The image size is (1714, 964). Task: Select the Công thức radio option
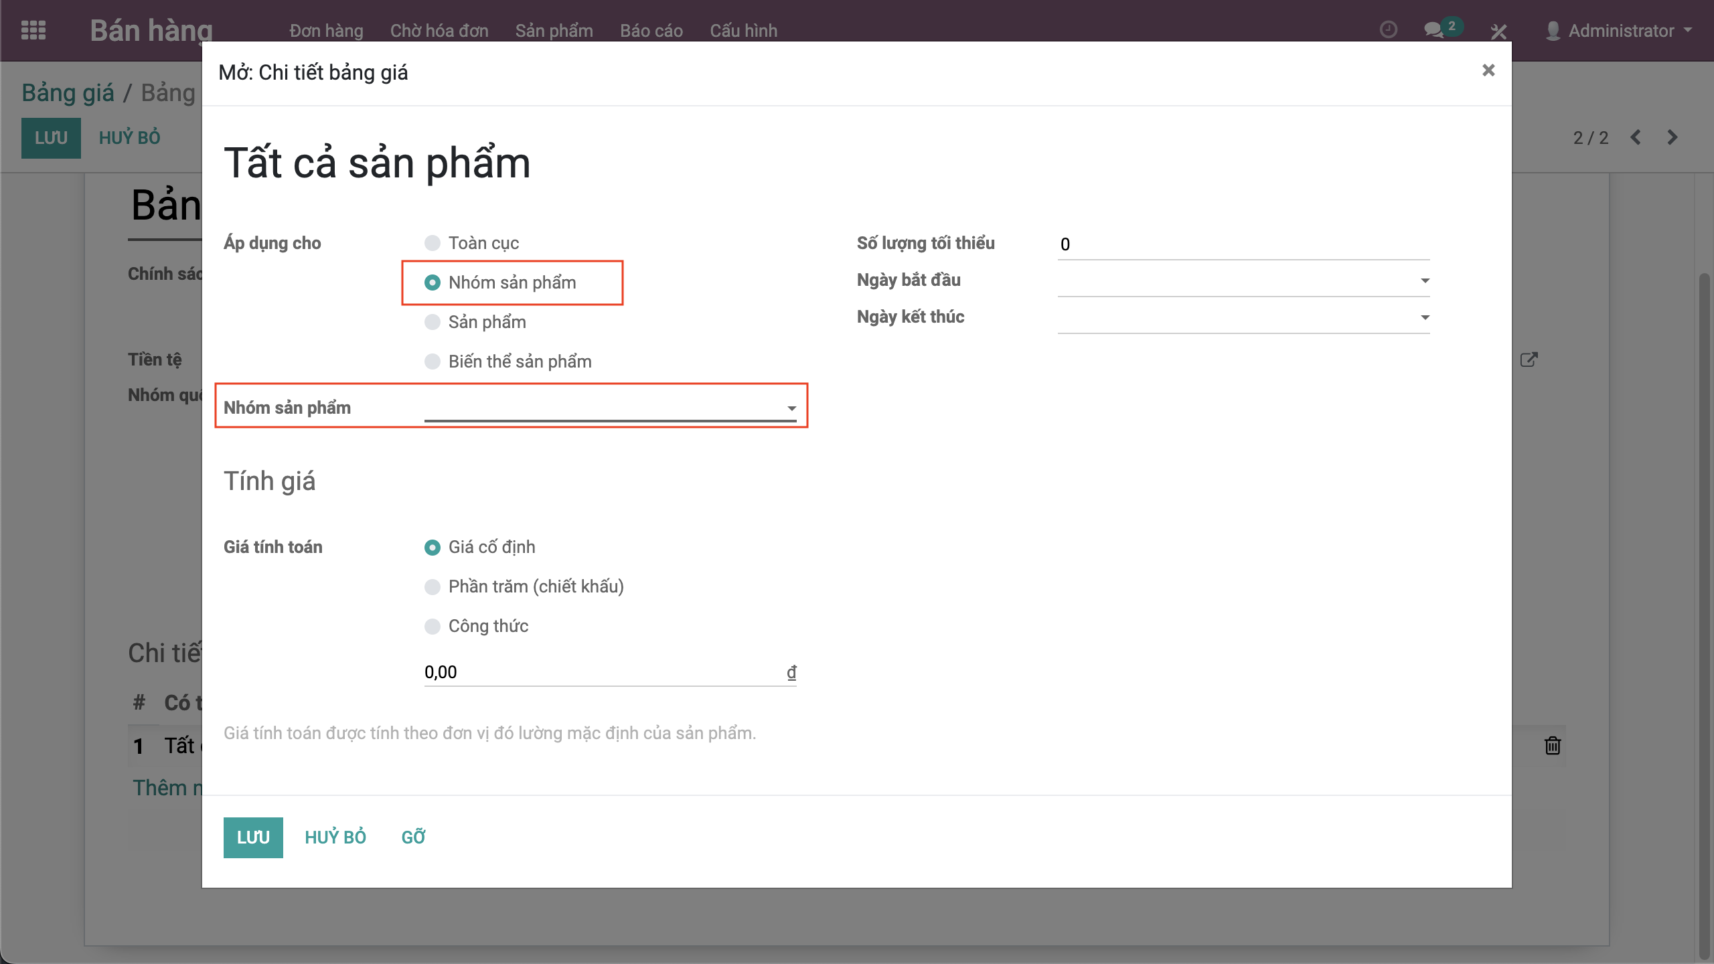click(x=433, y=626)
